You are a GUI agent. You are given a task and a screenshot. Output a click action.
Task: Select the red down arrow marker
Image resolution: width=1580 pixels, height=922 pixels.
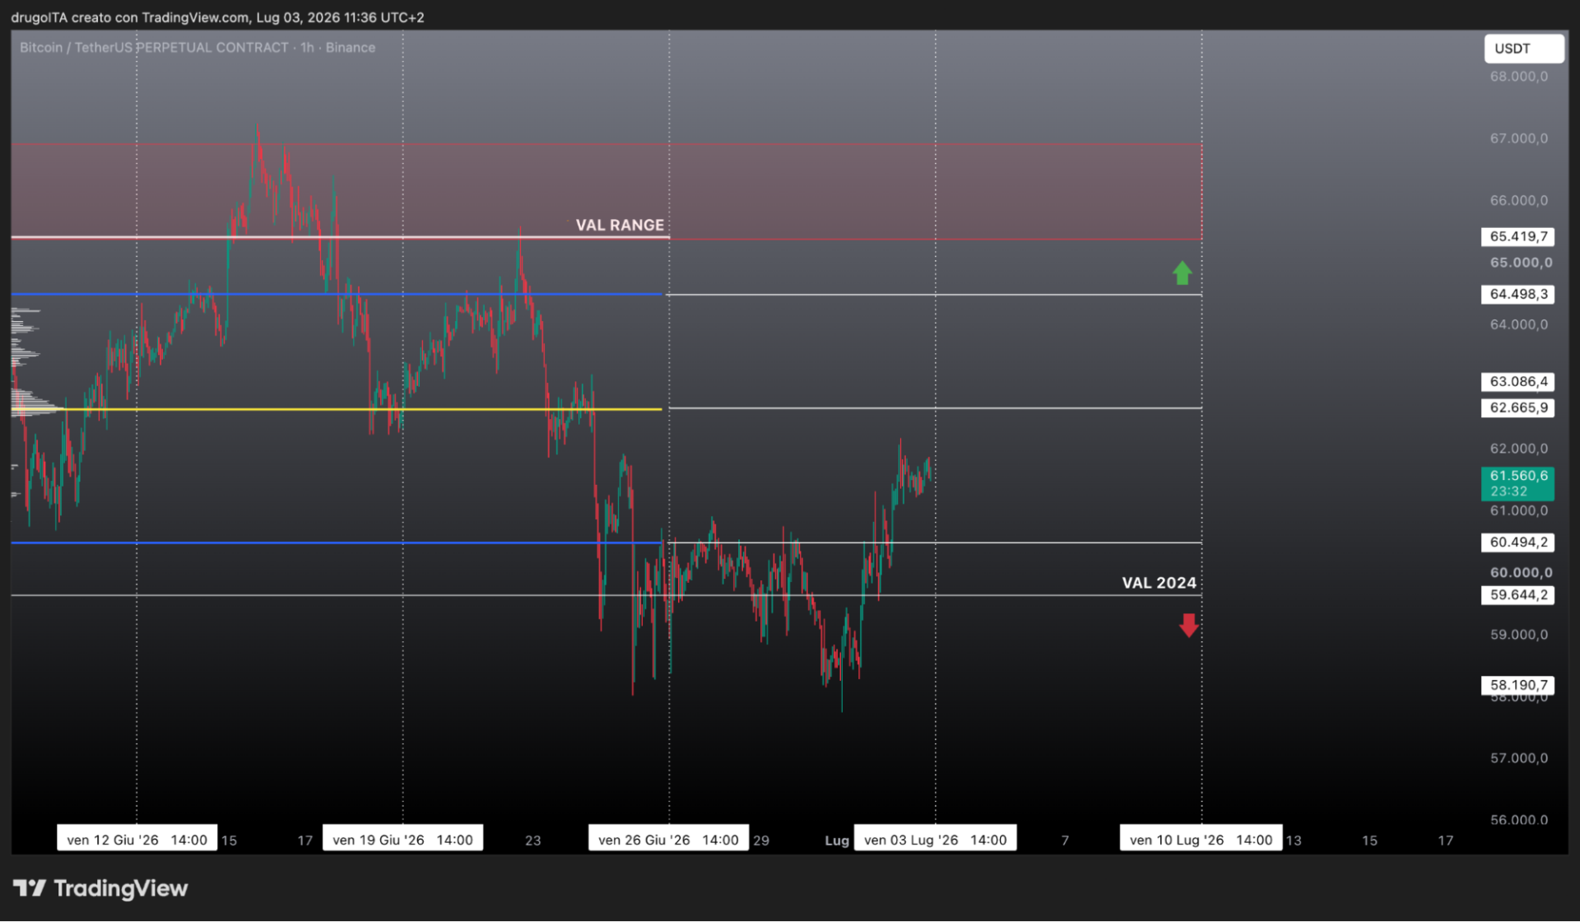click(x=1188, y=625)
